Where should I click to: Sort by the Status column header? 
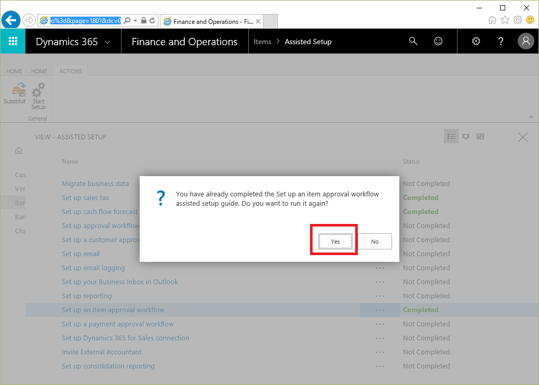click(411, 162)
